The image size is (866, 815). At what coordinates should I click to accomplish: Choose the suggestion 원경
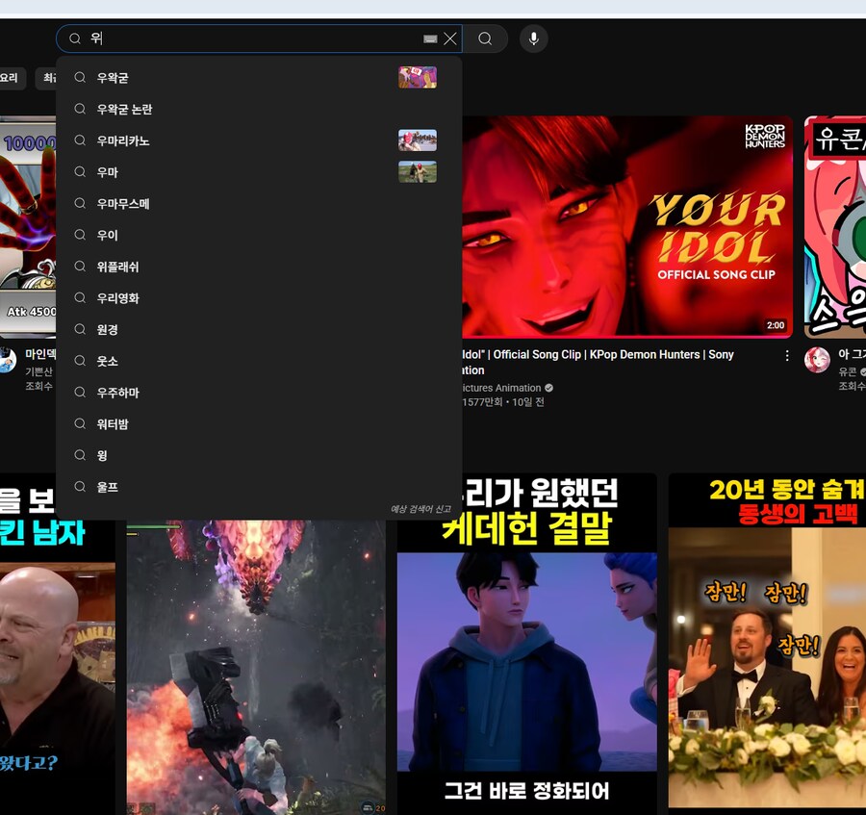tap(259, 329)
